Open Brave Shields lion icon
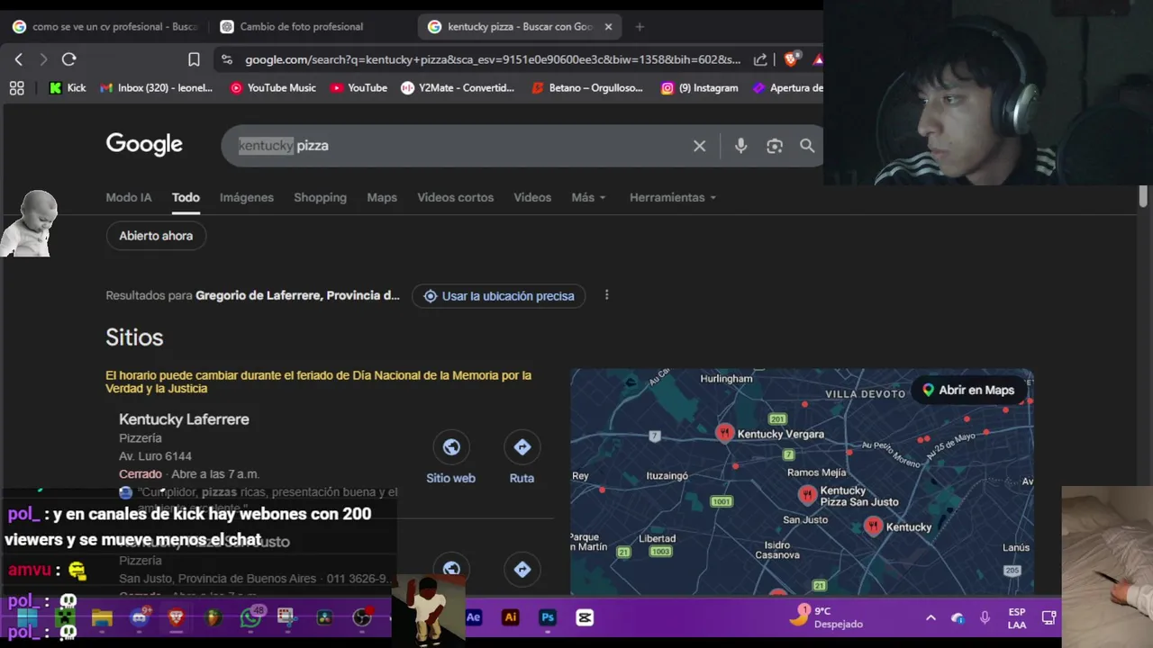The width and height of the screenshot is (1153, 648). [x=791, y=59]
